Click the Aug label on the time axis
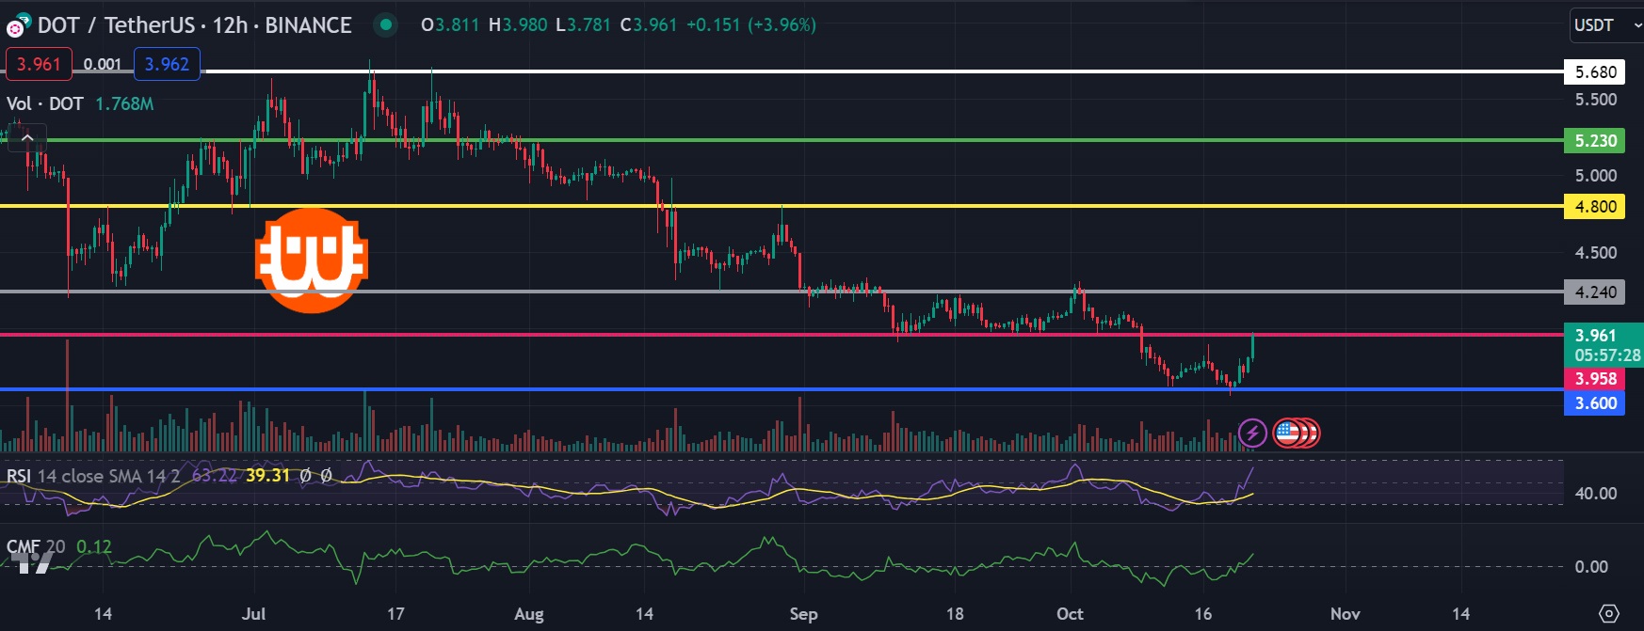The height and width of the screenshot is (631, 1644). tap(528, 614)
